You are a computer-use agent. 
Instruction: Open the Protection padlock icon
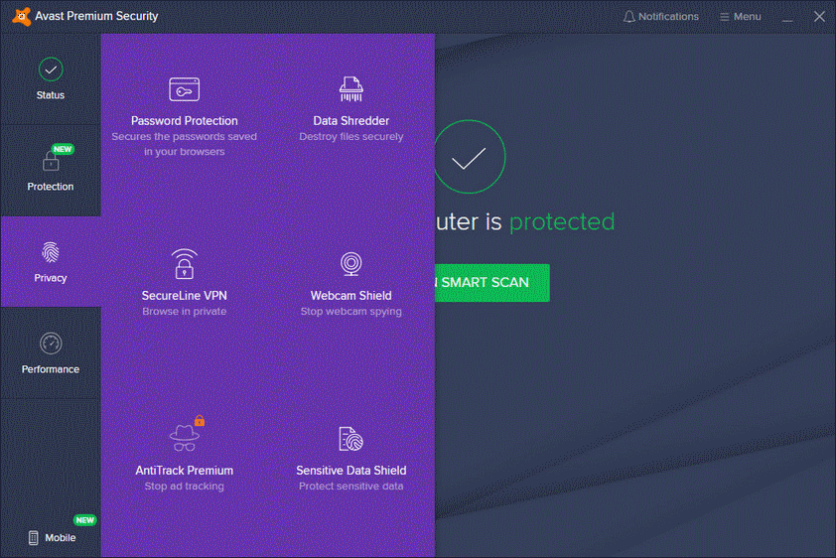coord(51,161)
